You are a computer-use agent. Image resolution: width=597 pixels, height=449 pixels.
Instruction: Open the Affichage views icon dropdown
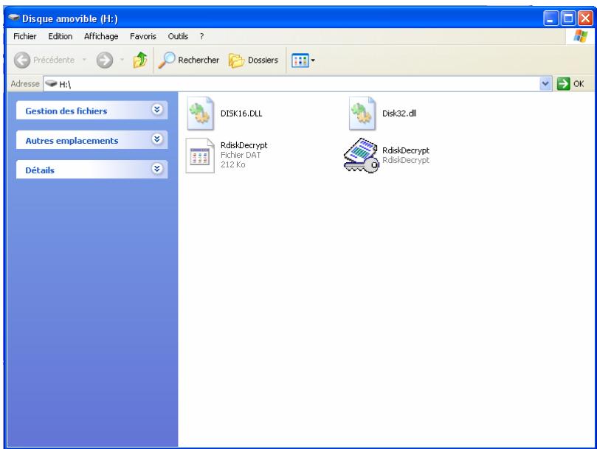click(303, 60)
